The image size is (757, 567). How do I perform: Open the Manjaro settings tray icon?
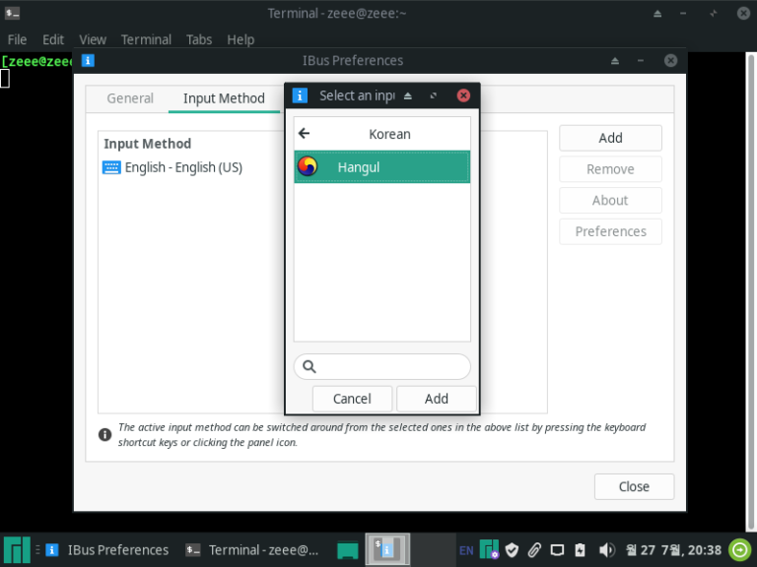tap(490, 549)
